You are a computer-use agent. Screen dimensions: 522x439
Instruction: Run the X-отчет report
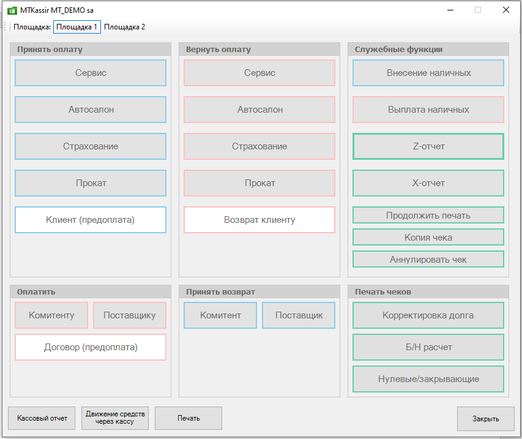click(428, 183)
